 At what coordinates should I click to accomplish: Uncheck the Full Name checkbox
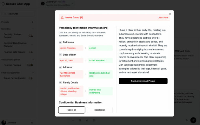point(60,42)
